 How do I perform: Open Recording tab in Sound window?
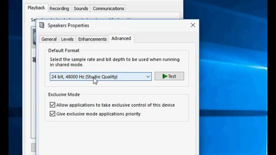pos(59,9)
